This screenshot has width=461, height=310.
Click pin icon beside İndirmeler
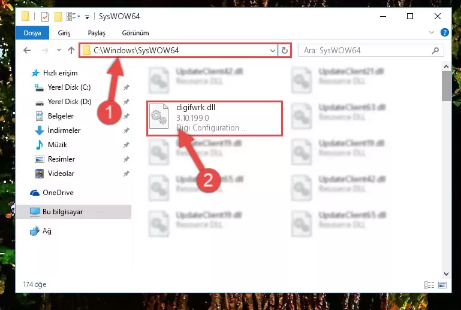click(x=126, y=130)
